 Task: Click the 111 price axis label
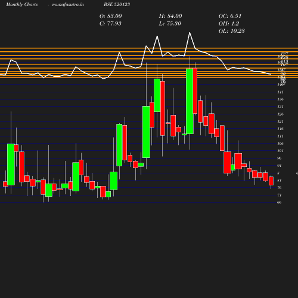281,136
